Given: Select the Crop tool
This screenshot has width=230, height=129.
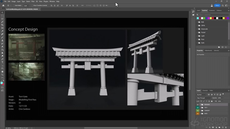Looking at the screenshot, I should pos(2,25).
